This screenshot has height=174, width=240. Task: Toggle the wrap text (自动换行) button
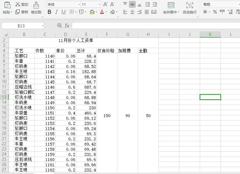[190, 8]
